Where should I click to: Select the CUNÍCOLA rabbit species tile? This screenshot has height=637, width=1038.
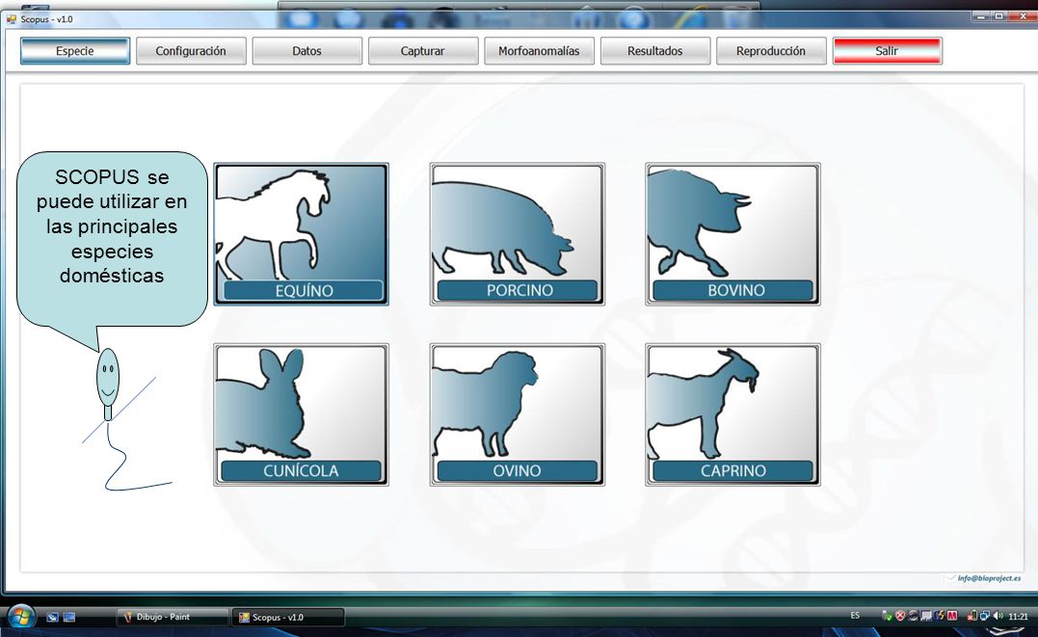point(302,414)
